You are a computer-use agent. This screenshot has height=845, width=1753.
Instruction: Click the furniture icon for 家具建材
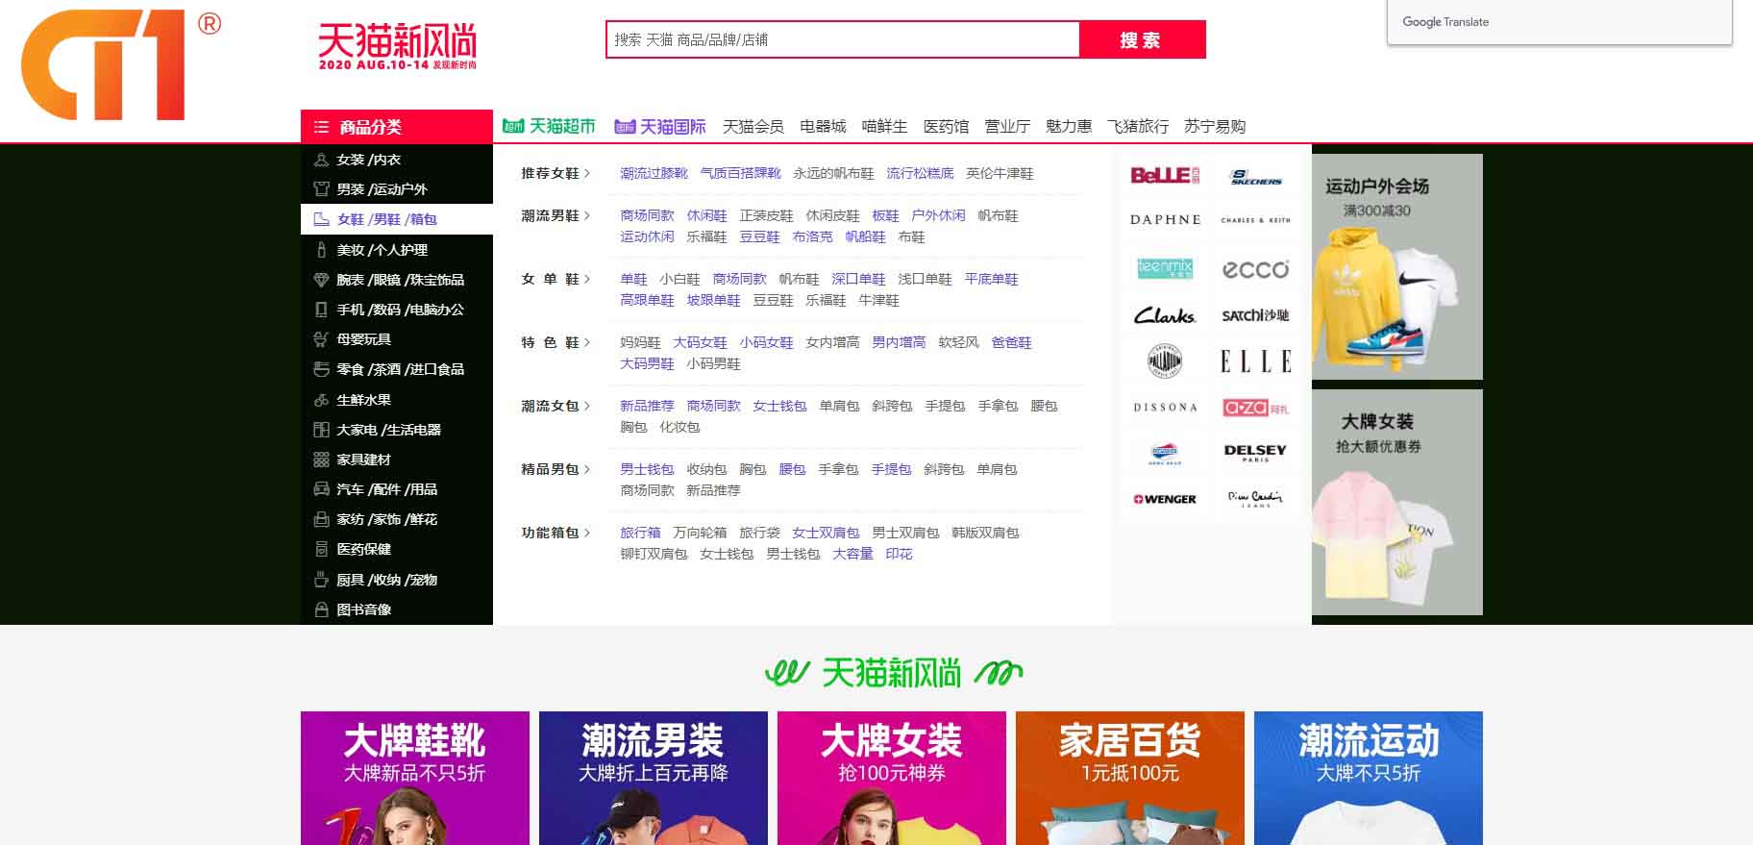click(321, 460)
